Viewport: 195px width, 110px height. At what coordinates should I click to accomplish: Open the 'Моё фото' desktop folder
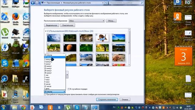tap(16, 80)
